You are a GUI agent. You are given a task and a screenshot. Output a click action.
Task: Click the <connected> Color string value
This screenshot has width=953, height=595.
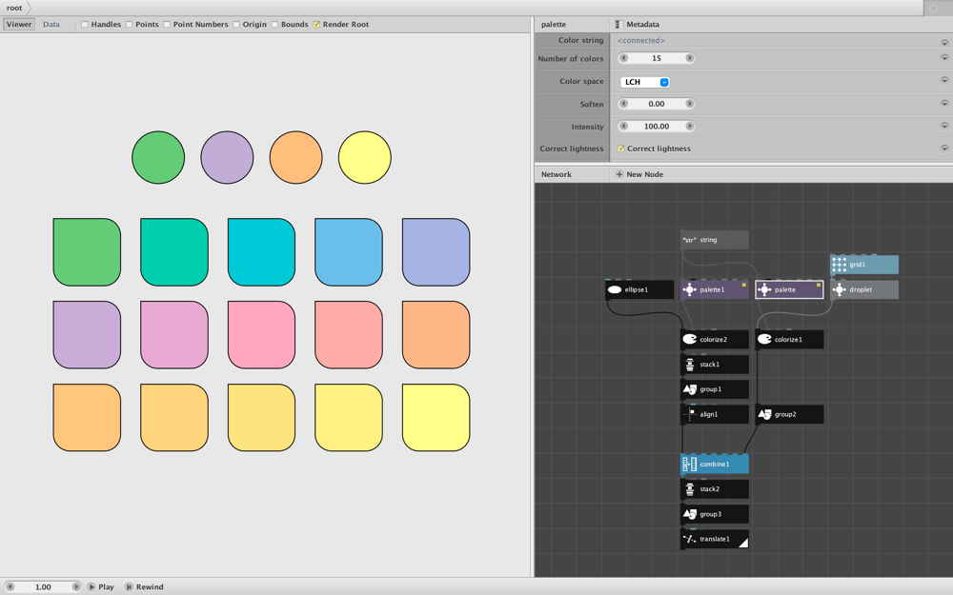pyautogui.click(x=640, y=40)
